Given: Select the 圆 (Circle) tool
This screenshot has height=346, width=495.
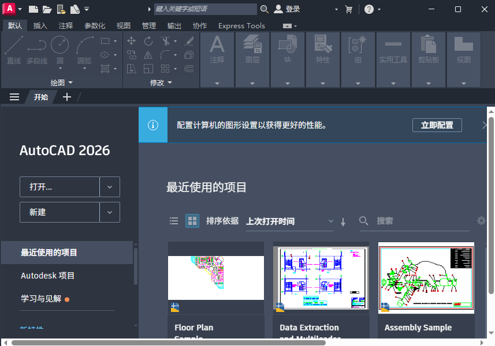Looking at the screenshot, I should pyautogui.click(x=59, y=52).
